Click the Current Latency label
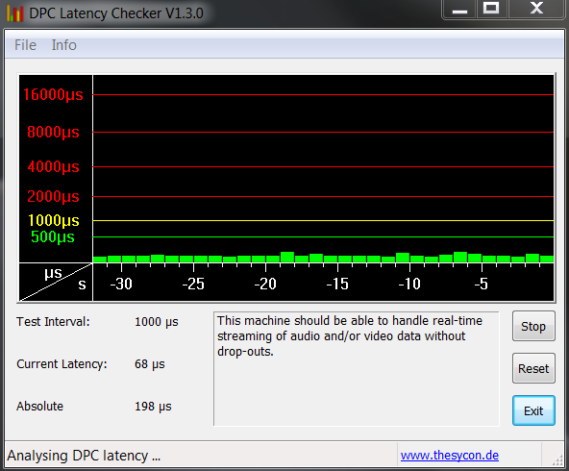This screenshot has height=471, width=569. 62,364
